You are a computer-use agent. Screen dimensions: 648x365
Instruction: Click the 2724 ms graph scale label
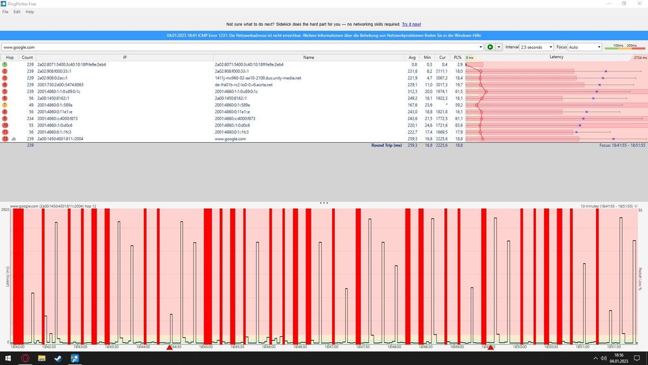640,58
